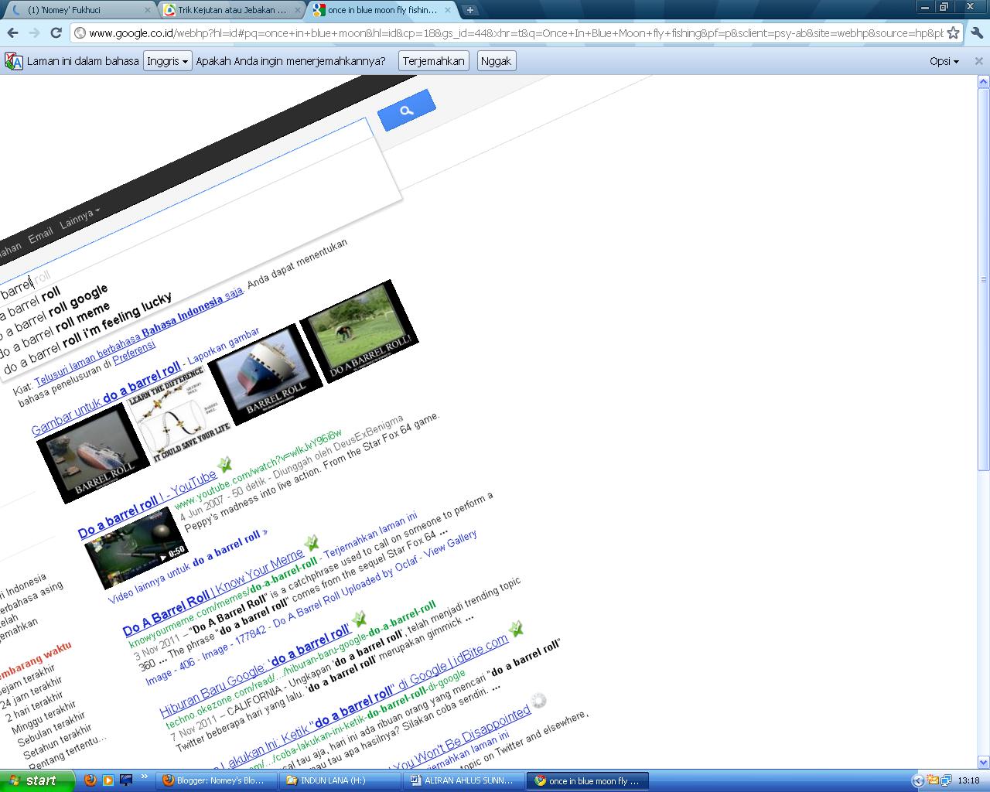Open Do A Barrel Roll | Know Your Meme link
This screenshot has width=990, height=792.
213,592
